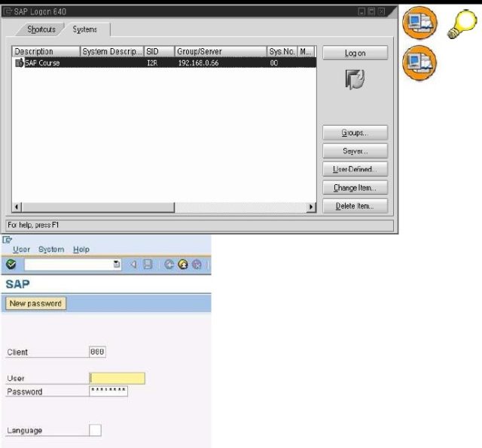Click the Save diskette icon
Image resolution: width=482 pixels, height=448 pixels.
coord(148,264)
